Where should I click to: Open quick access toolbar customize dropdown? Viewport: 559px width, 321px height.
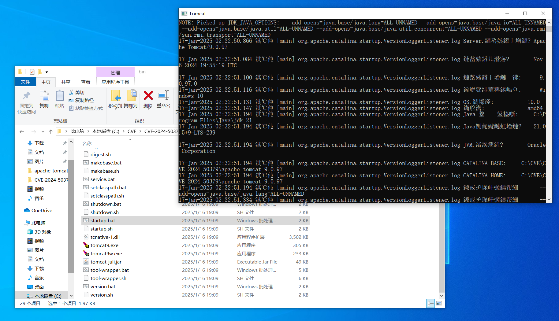[47, 72]
